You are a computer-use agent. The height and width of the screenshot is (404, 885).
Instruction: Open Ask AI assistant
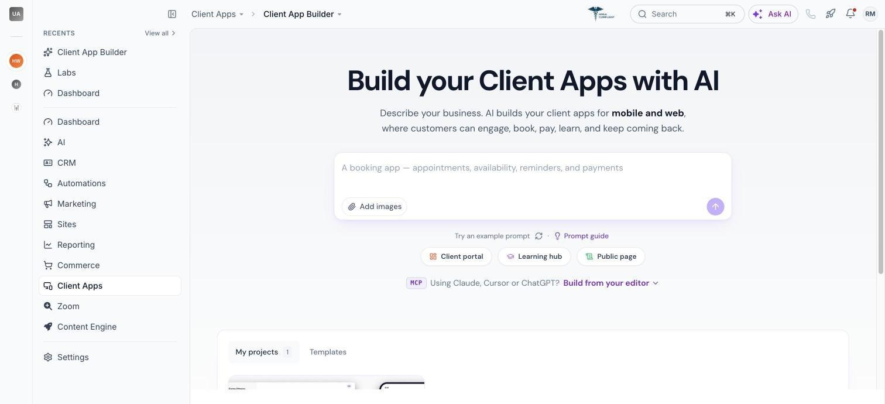773,14
